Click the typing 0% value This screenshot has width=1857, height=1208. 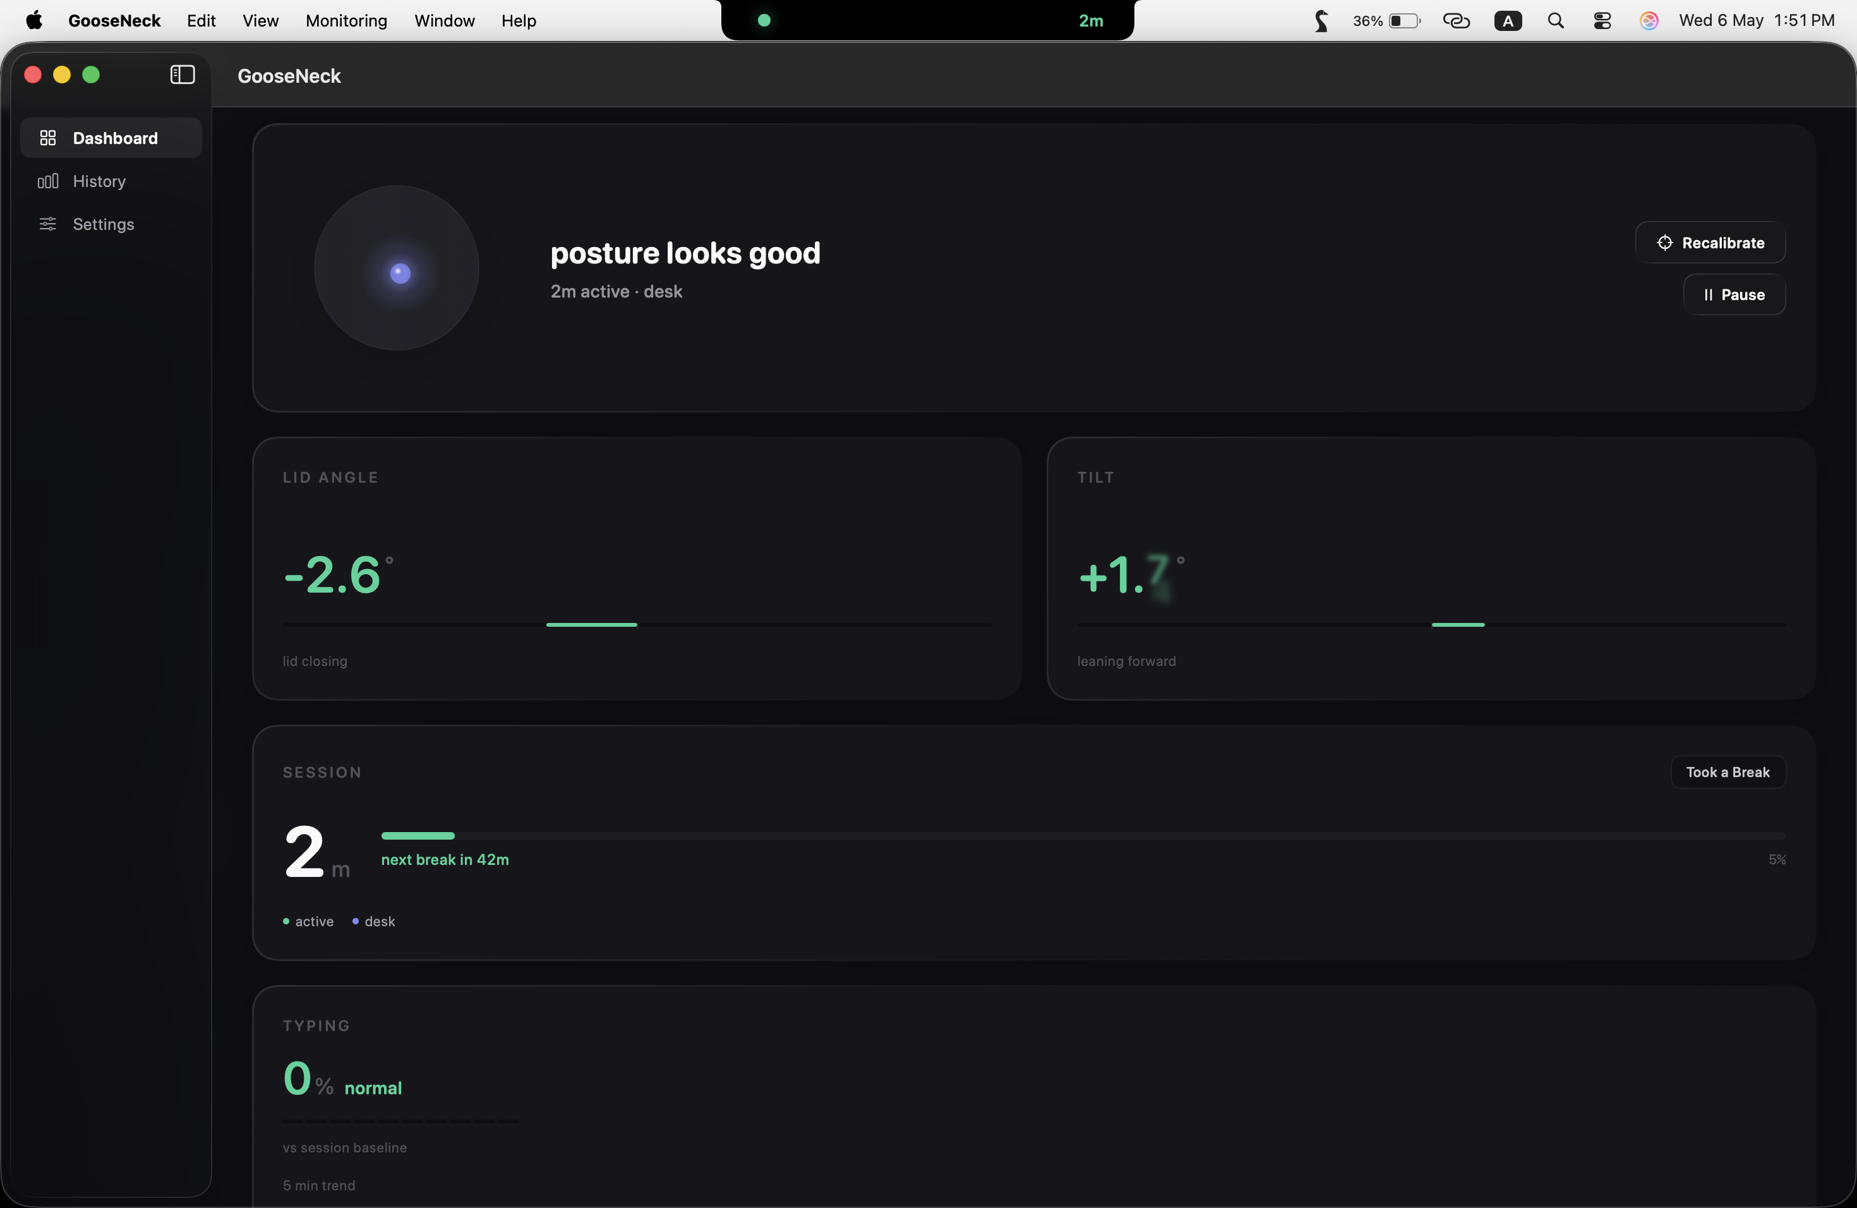(308, 1079)
